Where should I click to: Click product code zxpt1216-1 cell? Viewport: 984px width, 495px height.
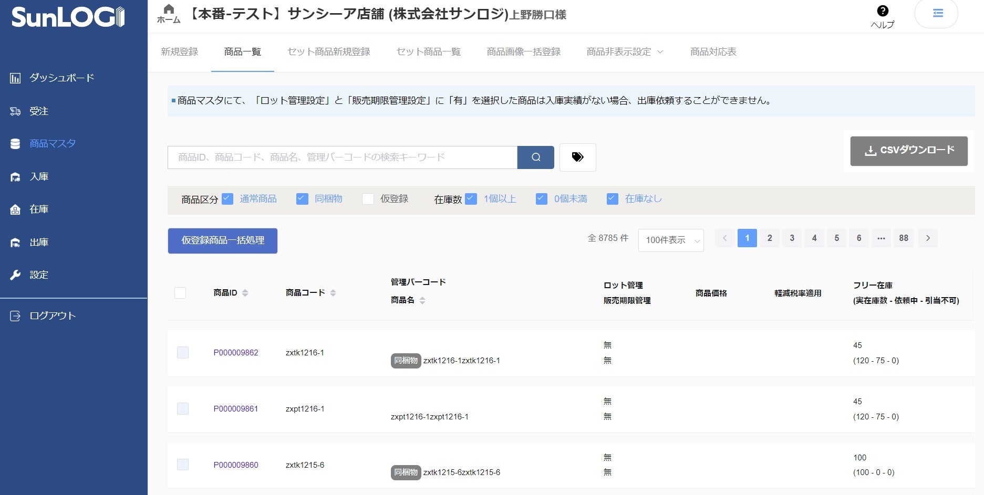tap(305, 409)
